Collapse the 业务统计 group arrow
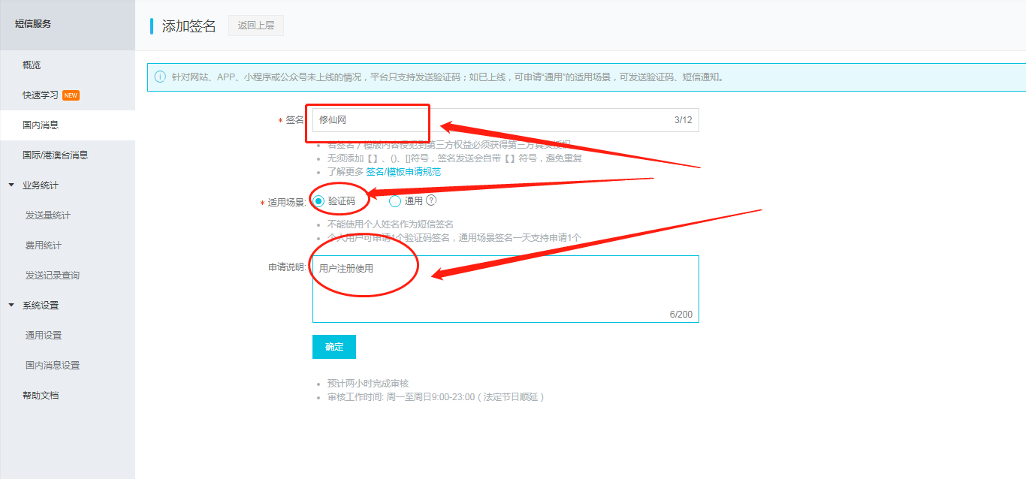Screen dimensions: 1026x479 point(11,185)
